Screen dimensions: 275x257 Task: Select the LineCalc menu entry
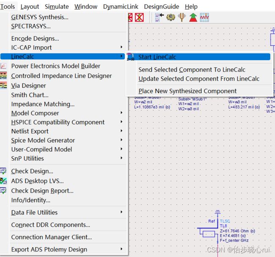pos(63,56)
